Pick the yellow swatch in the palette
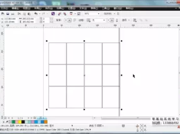 [20, 122]
